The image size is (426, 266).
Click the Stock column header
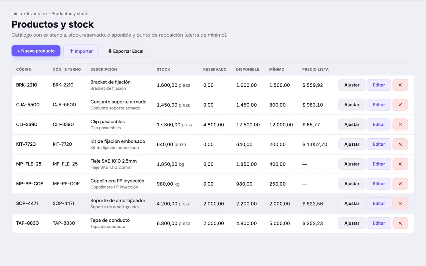[163, 69]
